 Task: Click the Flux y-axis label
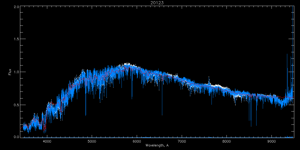10,72
